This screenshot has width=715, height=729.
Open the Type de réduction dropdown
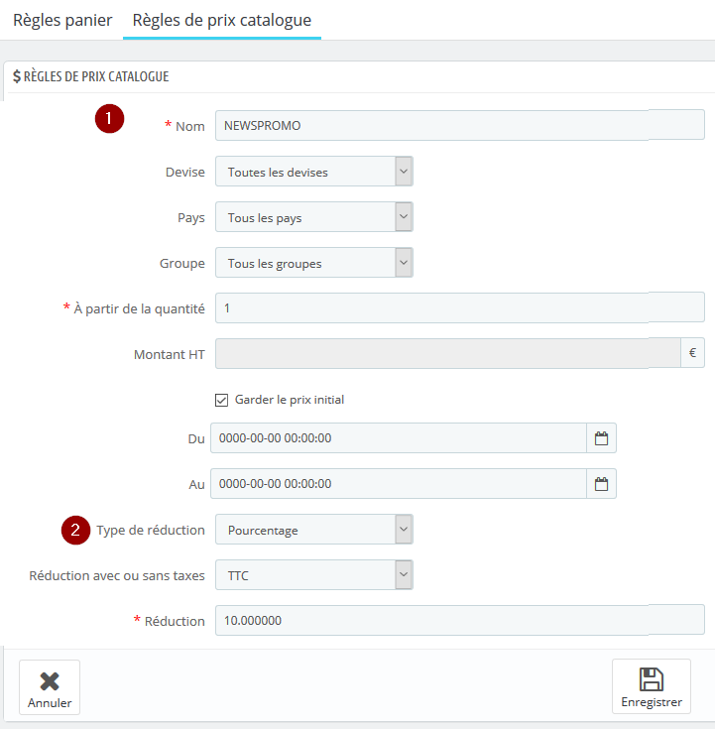(x=313, y=530)
